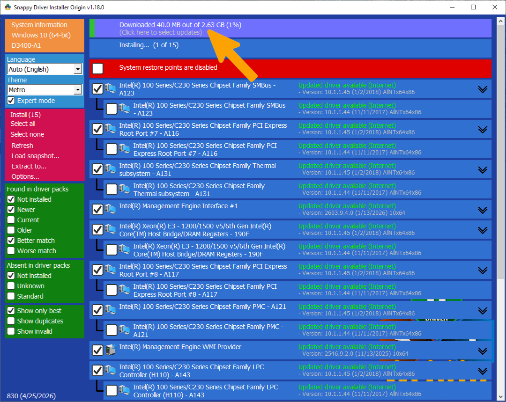Check the System restore points checkbox
The width and height of the screenshot is (506, 402).
pos(98,68)
